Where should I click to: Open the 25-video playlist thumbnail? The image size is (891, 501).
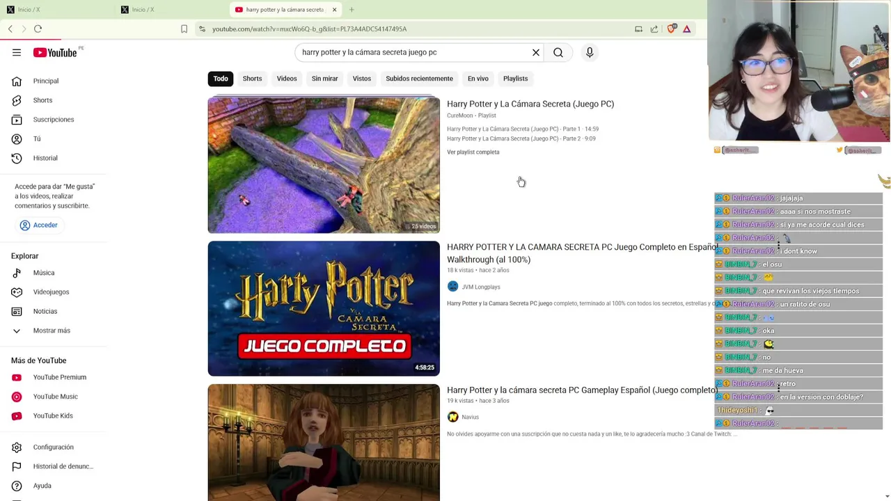[324, 165]
